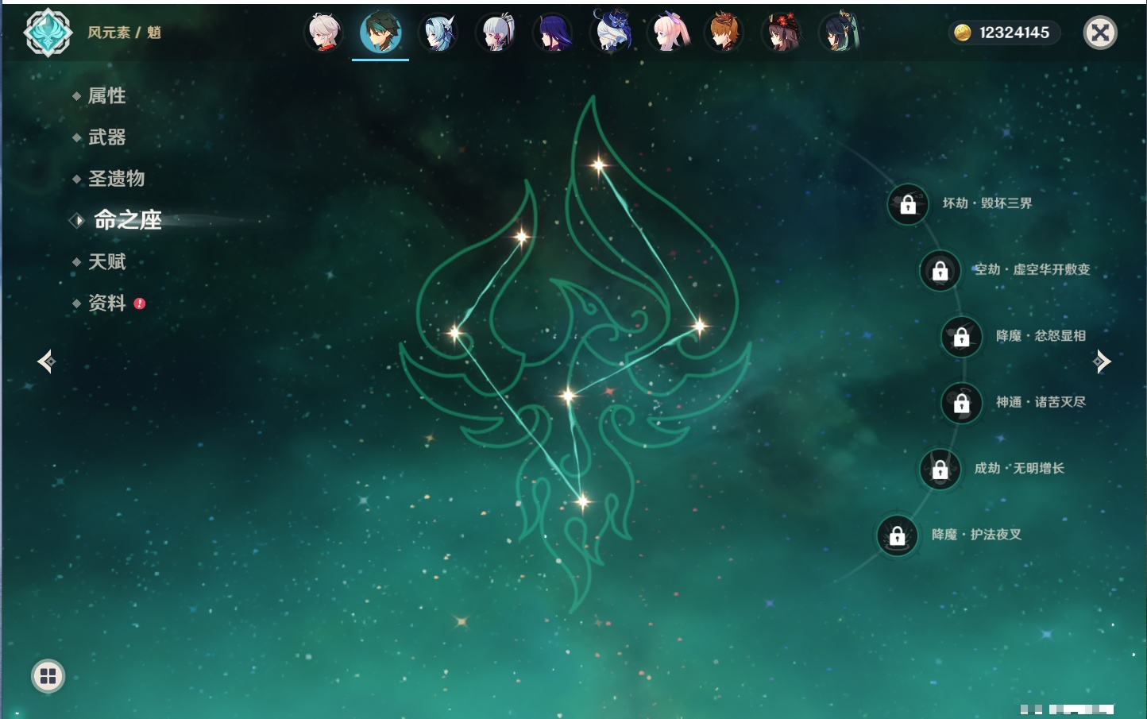Open the 圣遗物 artifacts page
The width and height of the screenshot is (1147, 719).
[116, 179]
